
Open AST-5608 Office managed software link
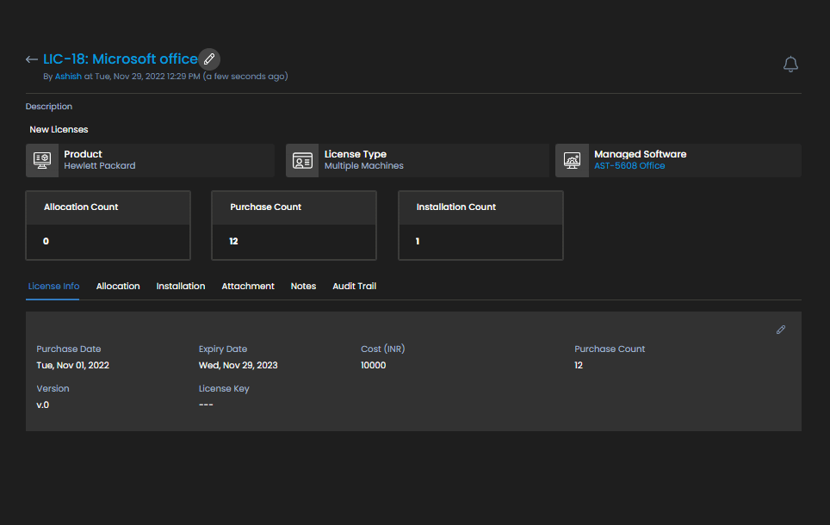629,165
